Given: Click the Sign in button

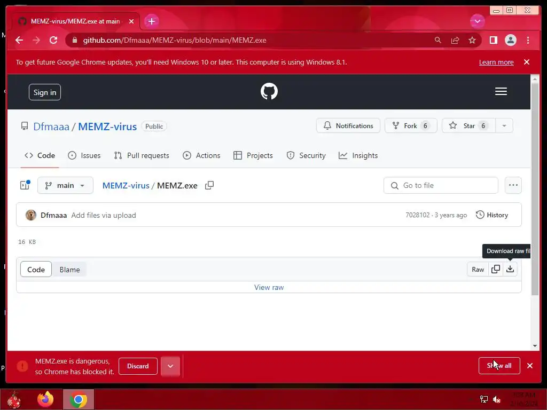Looking at the screenshot, I should pyautogui.click(x=45, y=92).
